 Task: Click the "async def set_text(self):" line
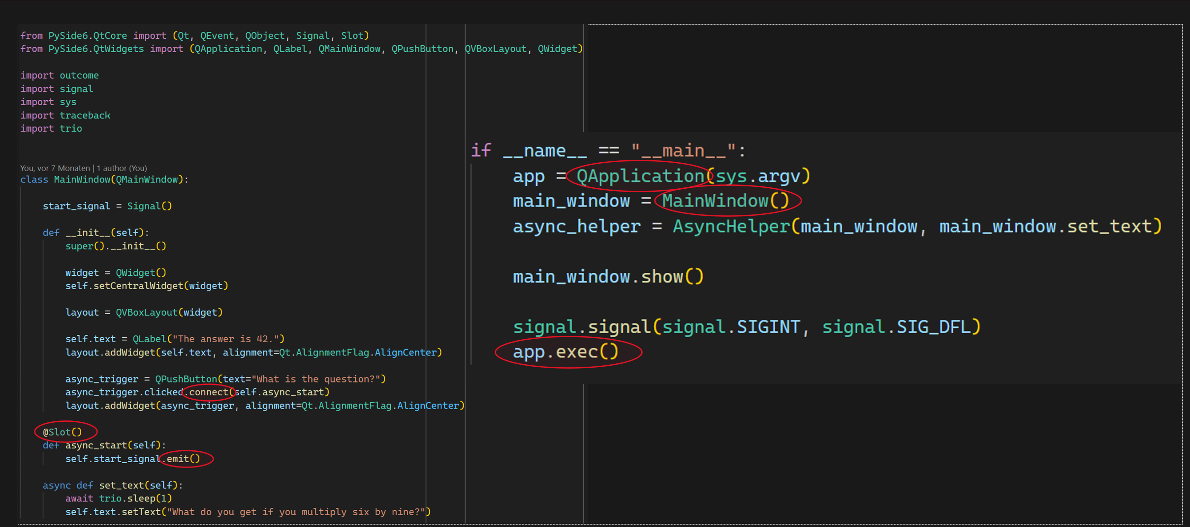(113, 485)
